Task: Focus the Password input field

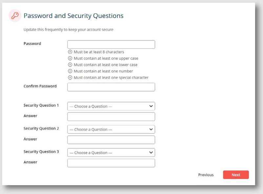Action: pyautogui.click(x=111, y=44)
